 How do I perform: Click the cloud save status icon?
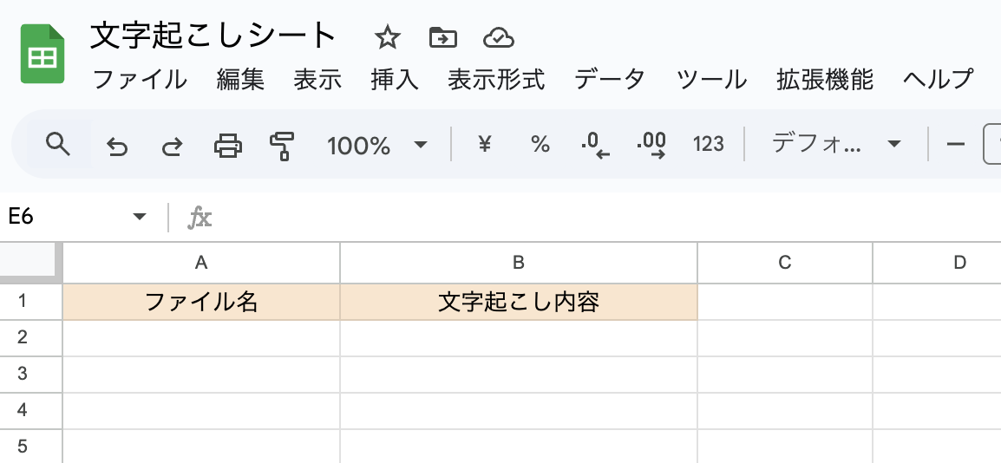tap(499, 37)
